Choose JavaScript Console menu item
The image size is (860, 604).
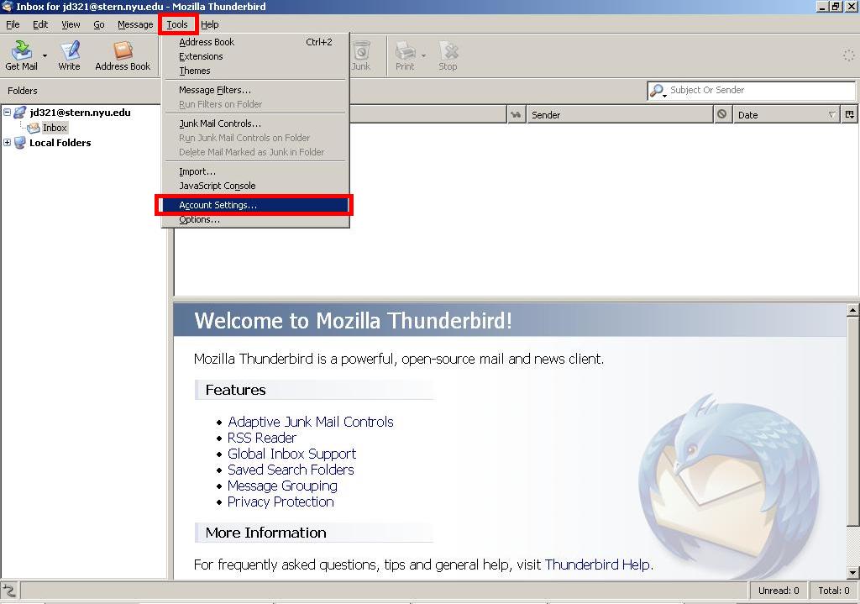coord(255,186)
